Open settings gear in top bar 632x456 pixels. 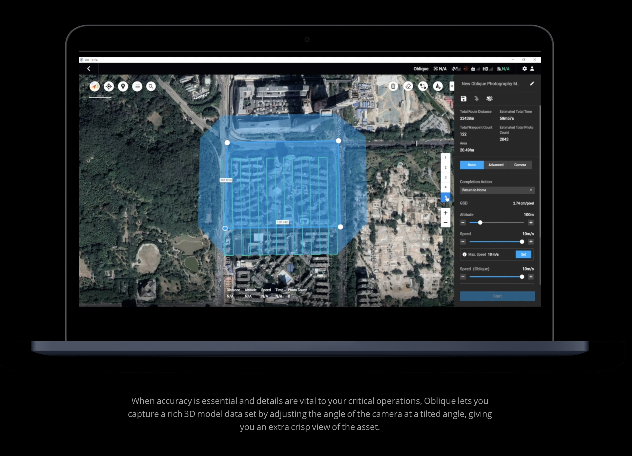(x=524, y=68)
